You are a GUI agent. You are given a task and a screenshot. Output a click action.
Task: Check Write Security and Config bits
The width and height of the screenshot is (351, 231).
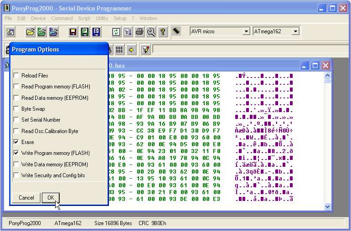(16, 175)
